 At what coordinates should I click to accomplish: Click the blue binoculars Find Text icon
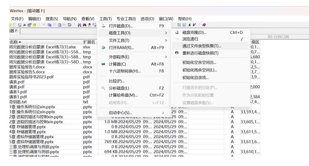click(x=79, y=25)
